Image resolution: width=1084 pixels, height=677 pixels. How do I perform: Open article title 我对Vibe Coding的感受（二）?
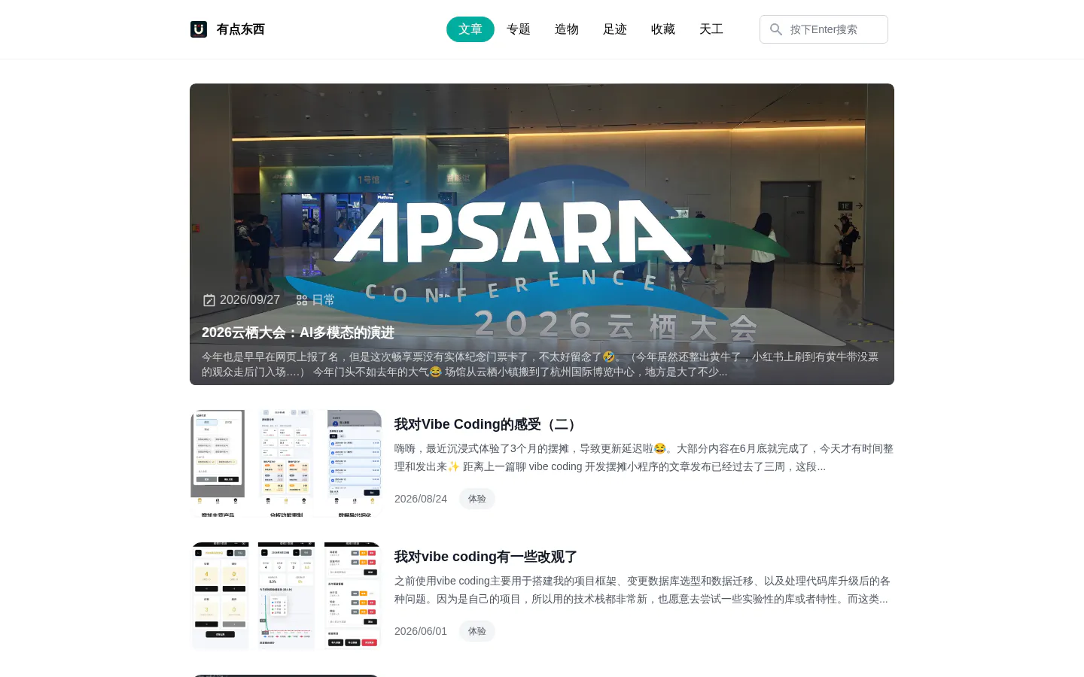(488, 424)
